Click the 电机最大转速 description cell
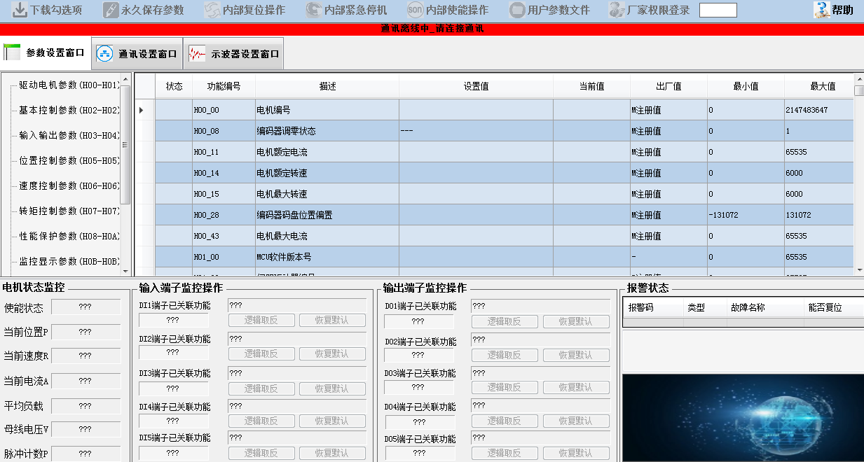This screenshot has width=864, height=462. (x=327, y=194)
